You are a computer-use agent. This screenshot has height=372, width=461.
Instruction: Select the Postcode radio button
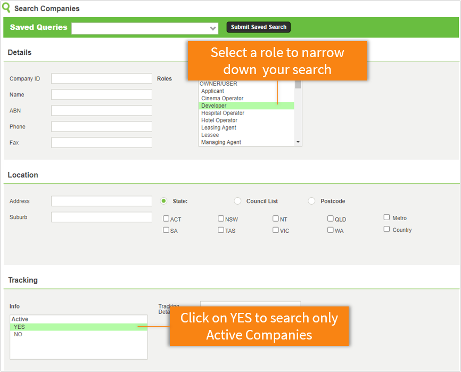311,201
